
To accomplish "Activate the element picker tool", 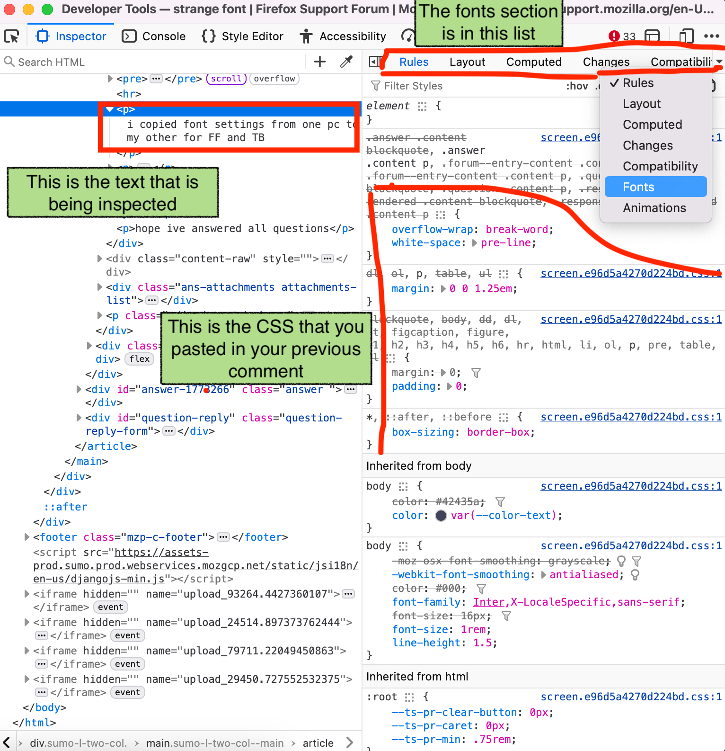I will coord(11,36).
